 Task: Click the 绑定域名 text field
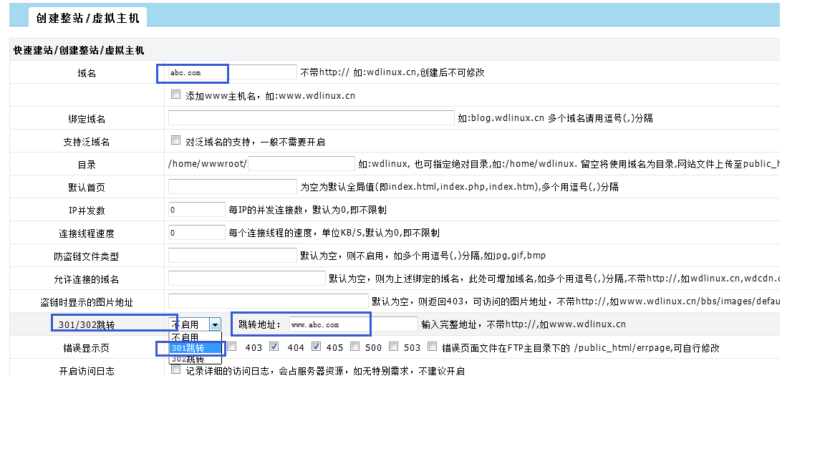(311, 118)
